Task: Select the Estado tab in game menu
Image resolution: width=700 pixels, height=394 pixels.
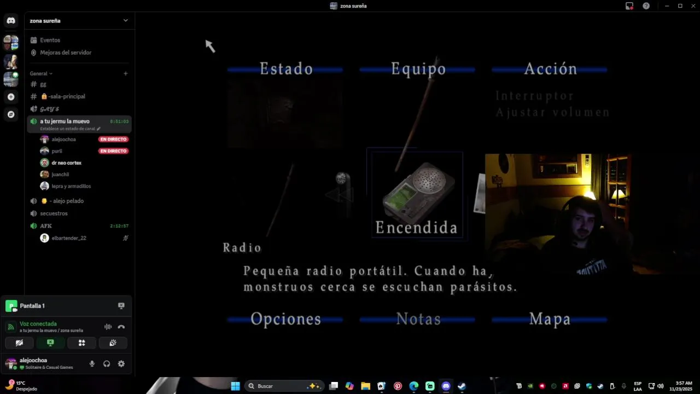Action: [286, 69]
